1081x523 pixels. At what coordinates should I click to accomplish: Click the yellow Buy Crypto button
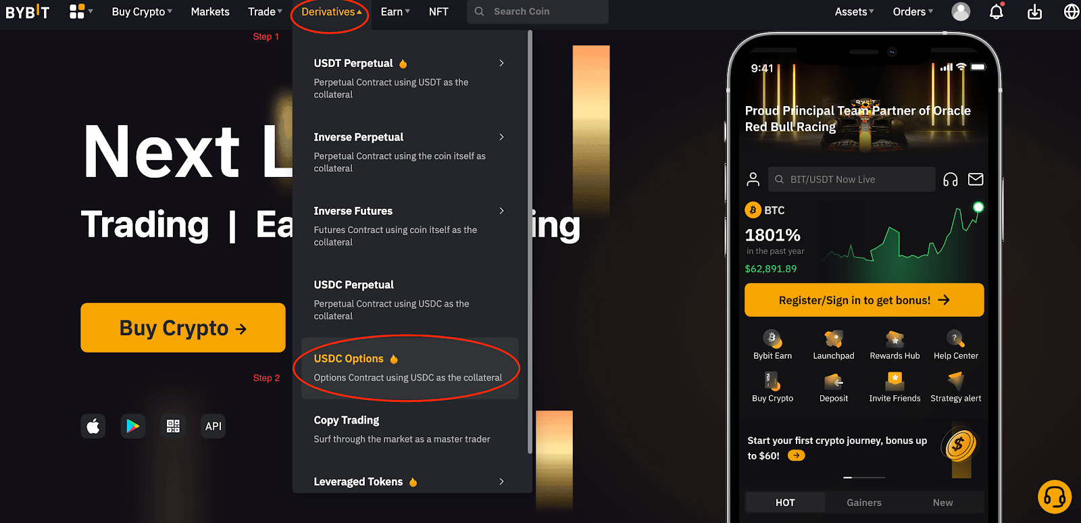pos(183,328)
